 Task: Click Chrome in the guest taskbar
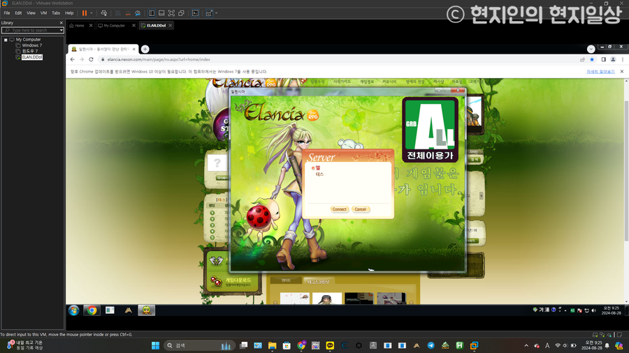[x=92, y=310]
